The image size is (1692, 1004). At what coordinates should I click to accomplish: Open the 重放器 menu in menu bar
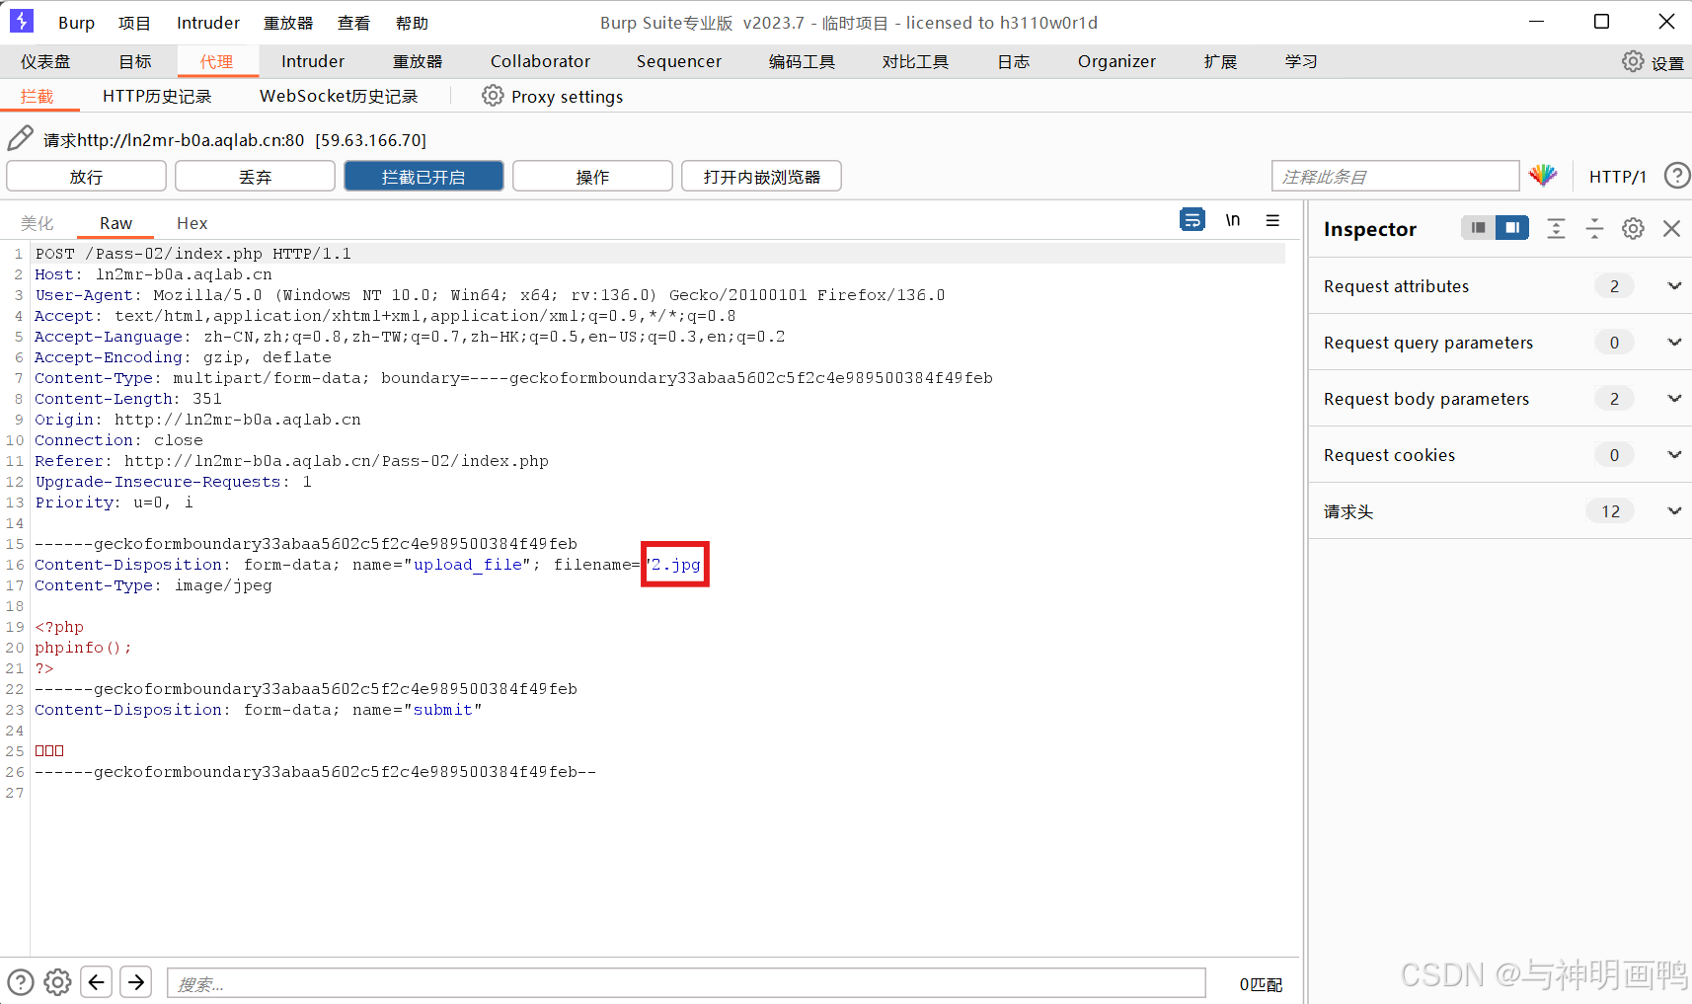coord(288,23)
